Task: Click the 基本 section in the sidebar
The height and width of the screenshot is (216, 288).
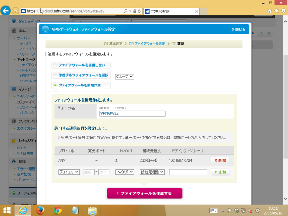Action: pos(22,31)
